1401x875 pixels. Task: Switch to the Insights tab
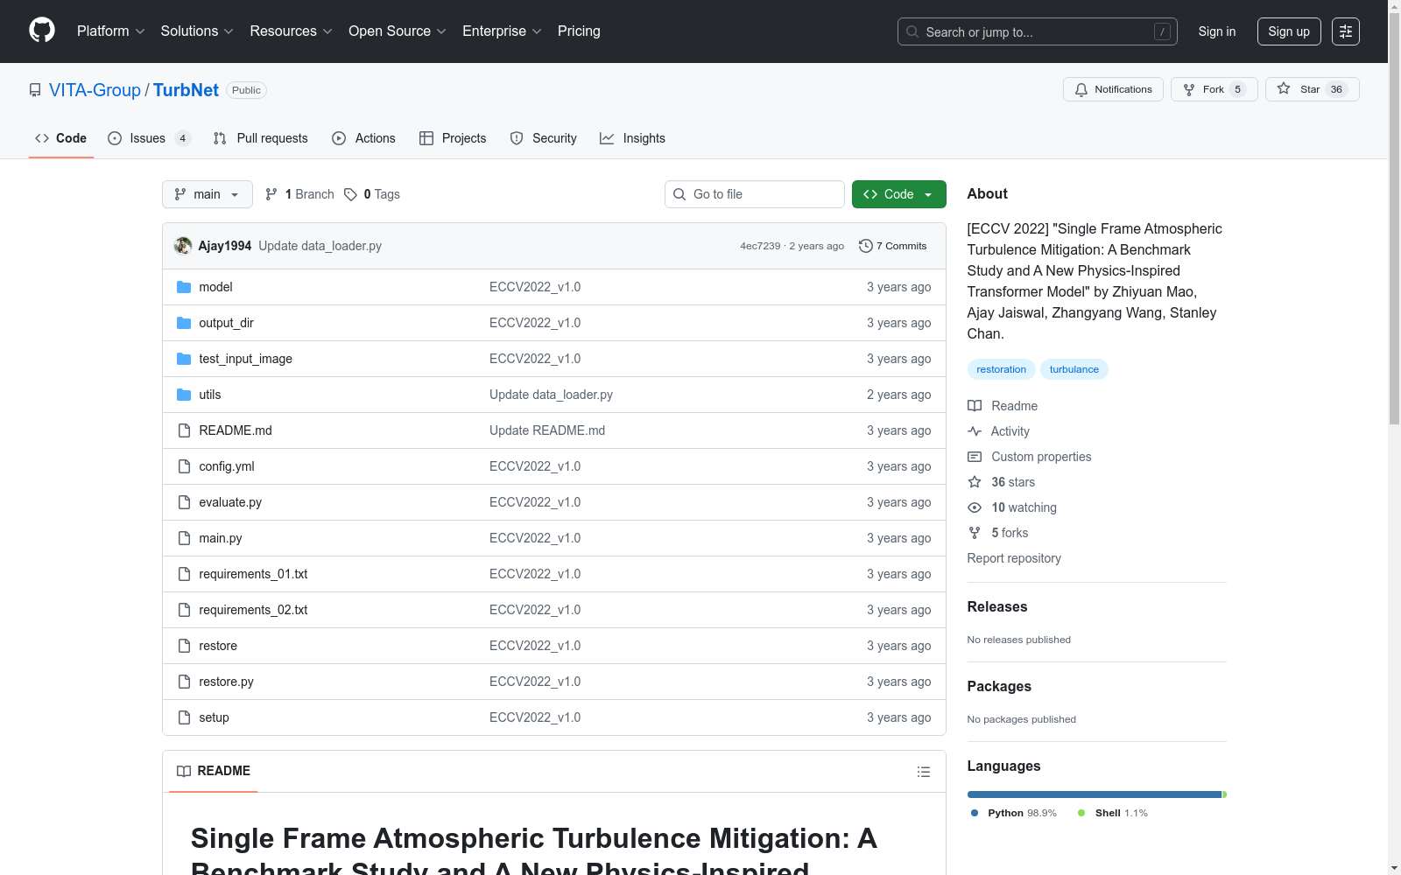632,138
